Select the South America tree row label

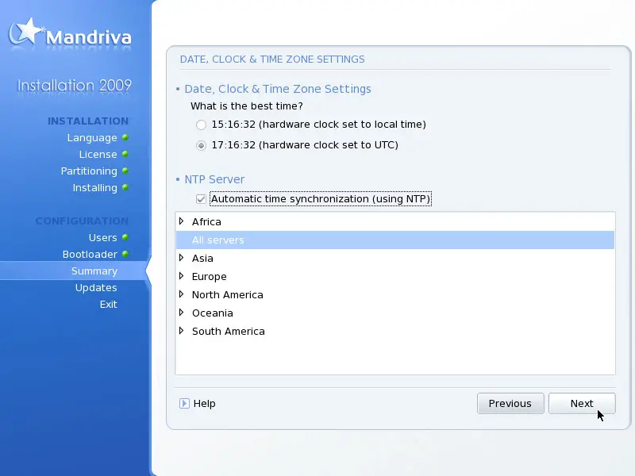coord(229,331)
